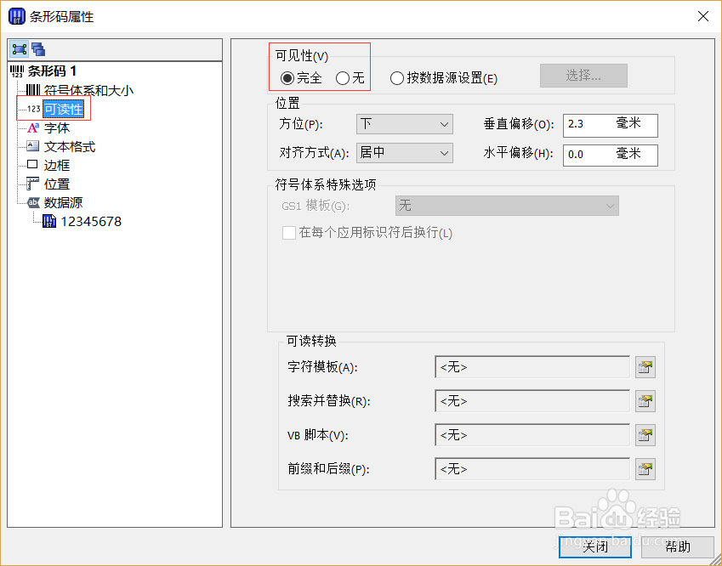Click the embedded data icon beside 12345678

49,221
